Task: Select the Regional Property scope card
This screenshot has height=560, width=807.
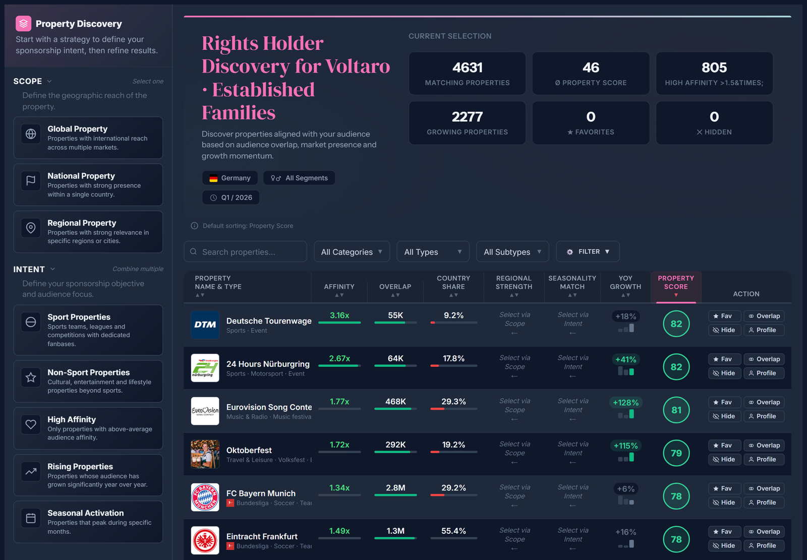Action: coord(88,231)
